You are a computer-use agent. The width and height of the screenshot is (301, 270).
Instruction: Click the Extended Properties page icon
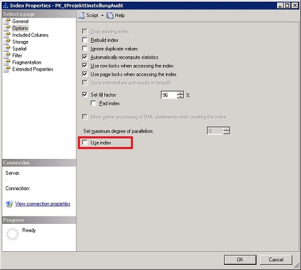(x=7, y=69)
